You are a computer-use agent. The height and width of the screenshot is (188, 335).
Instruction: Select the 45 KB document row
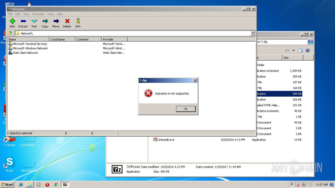280,122
